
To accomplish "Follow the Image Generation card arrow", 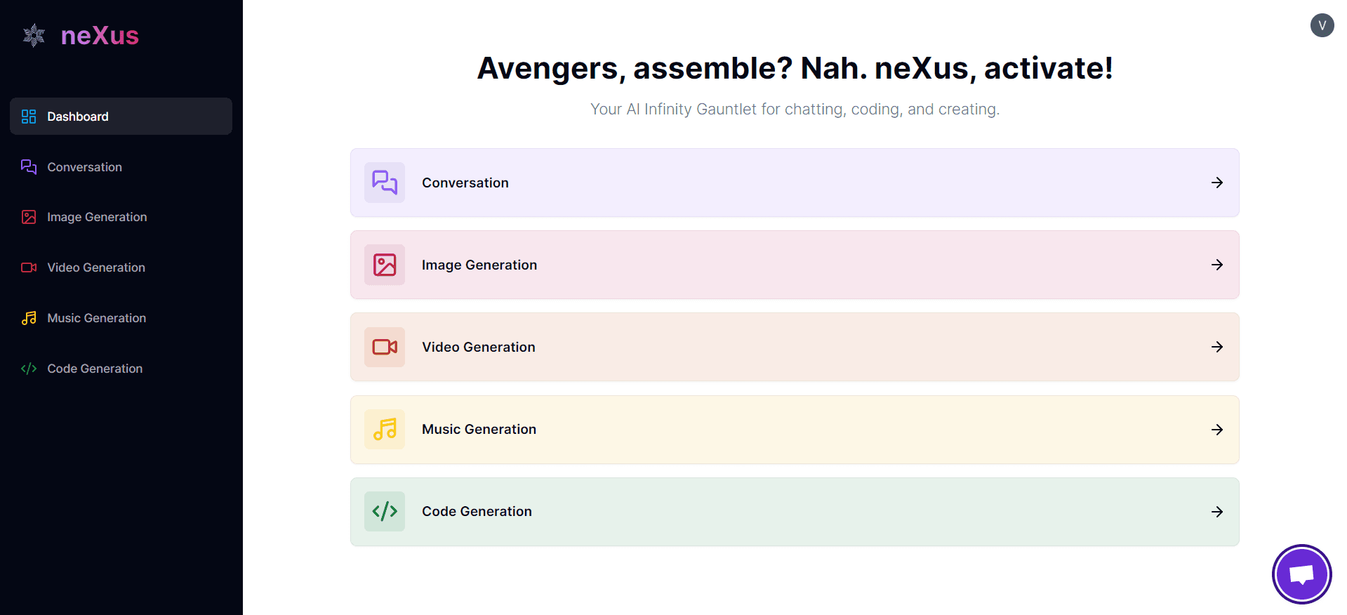I will pyautogui.click(x=1217, y=265).
